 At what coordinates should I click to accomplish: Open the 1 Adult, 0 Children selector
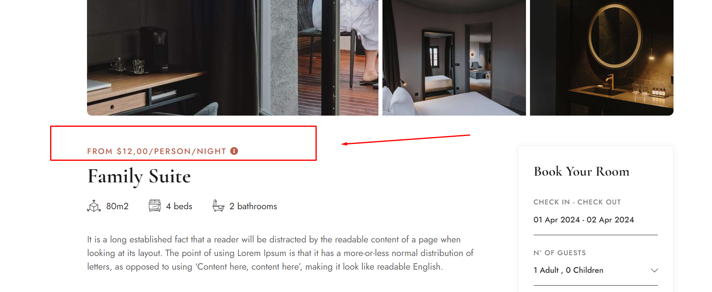tap(595, 270)
